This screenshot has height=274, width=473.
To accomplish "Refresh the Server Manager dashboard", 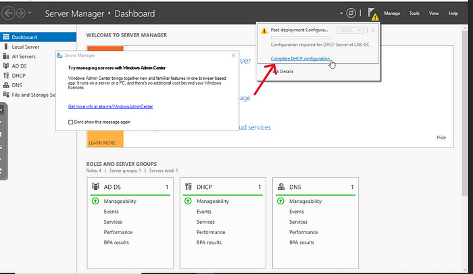I will (x=351, y=13).
